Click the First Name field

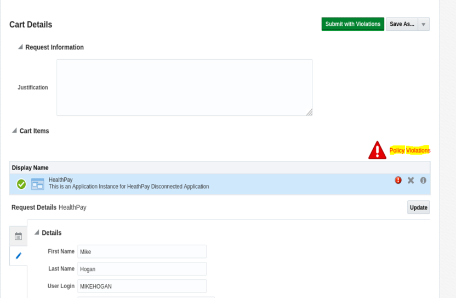(142, 251)
